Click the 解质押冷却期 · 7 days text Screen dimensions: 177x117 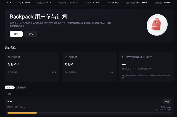(16, 107)
